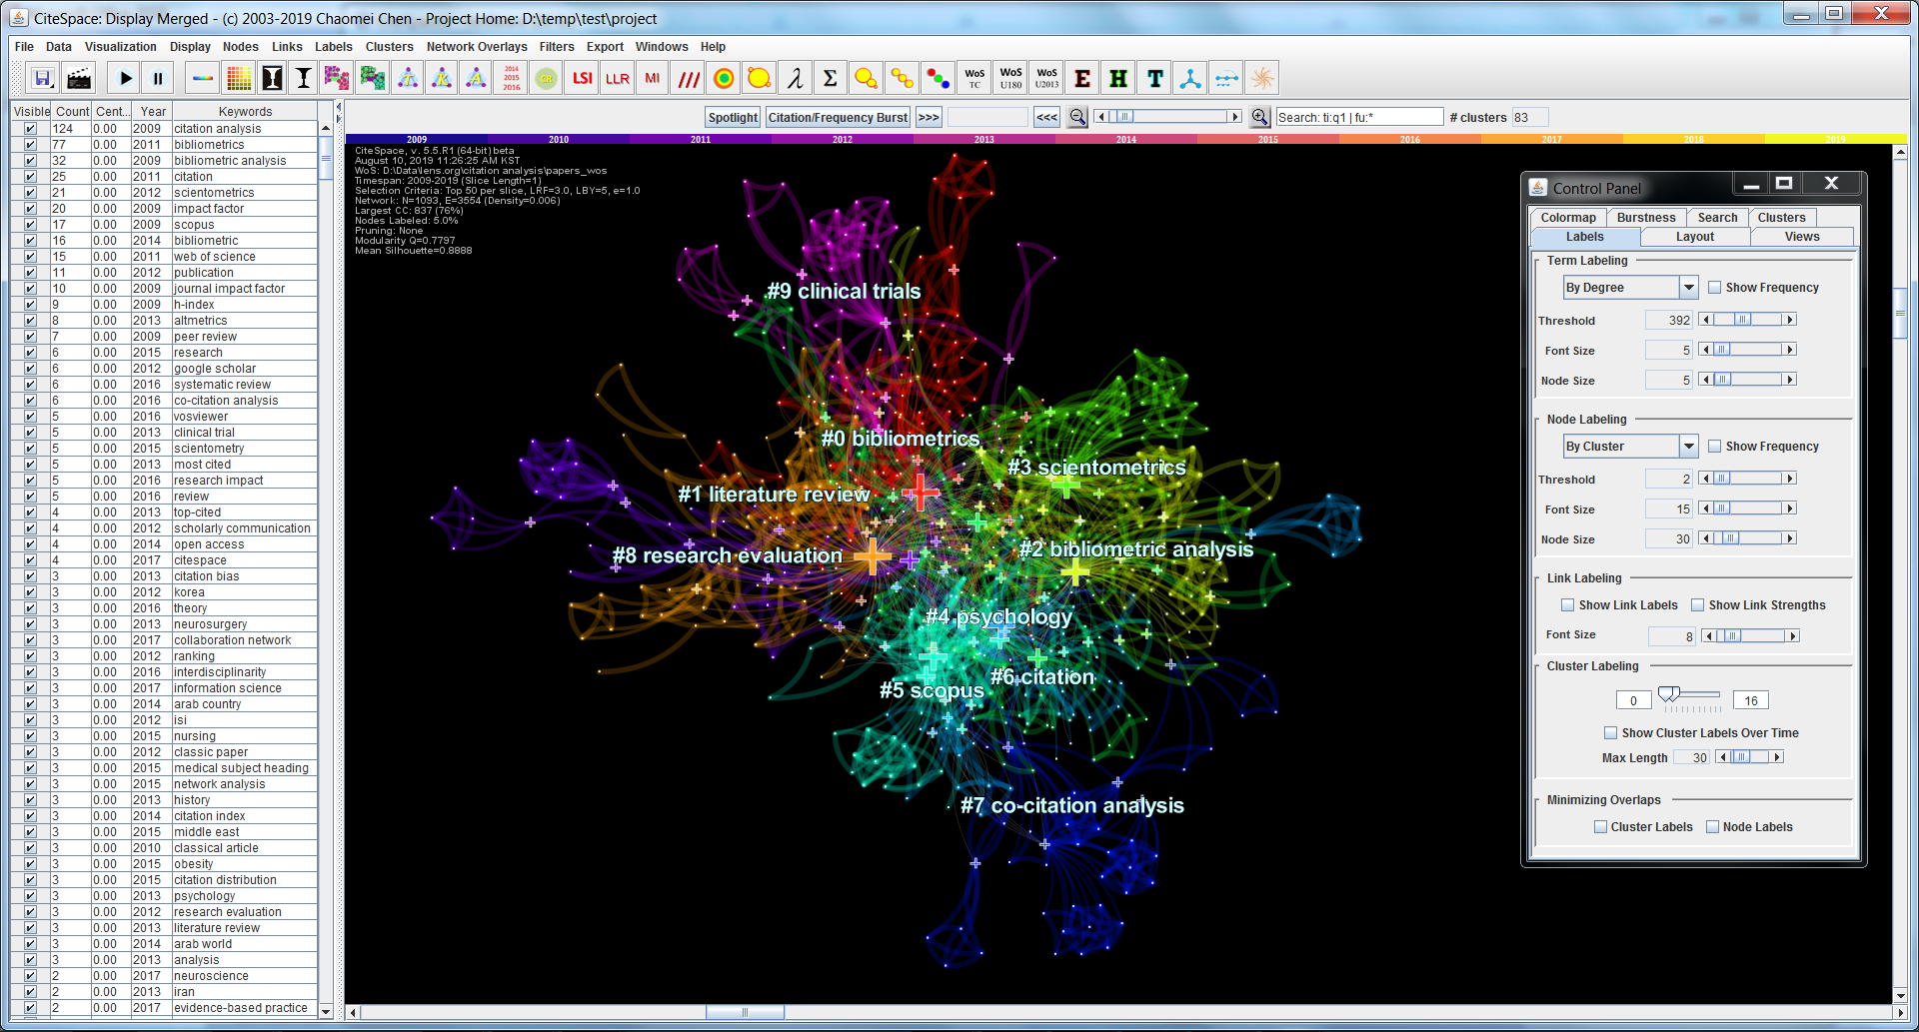Click the red letter E icon
1919x1032 pixels.
tap(1082, 78)
